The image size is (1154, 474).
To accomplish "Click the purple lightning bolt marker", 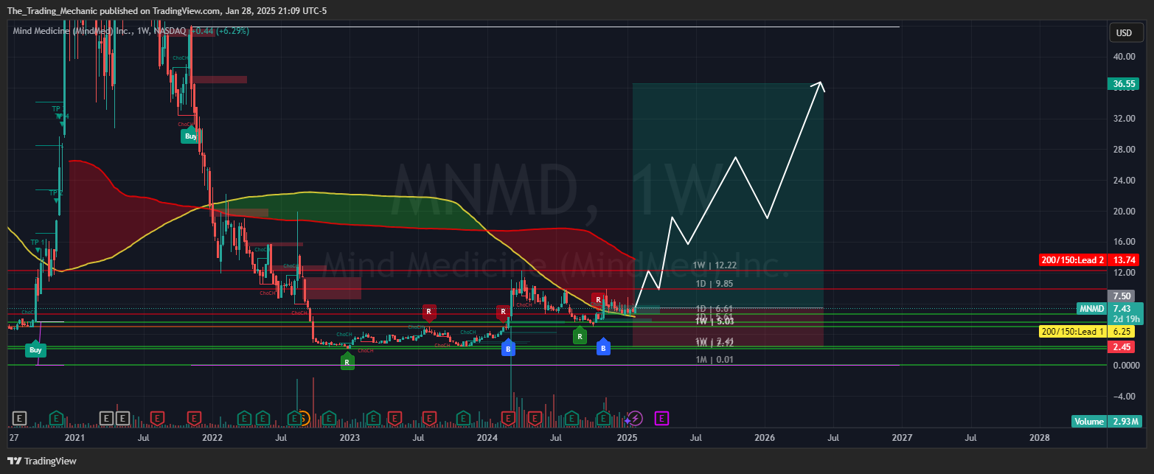I will [x=635, y=419].
